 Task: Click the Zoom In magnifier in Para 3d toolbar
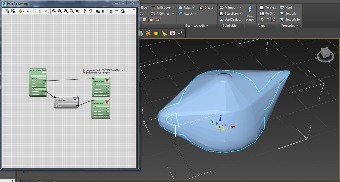pyautogui.click(x=54, y=11)
